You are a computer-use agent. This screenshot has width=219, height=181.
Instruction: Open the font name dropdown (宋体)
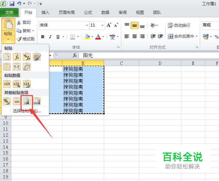87,25
